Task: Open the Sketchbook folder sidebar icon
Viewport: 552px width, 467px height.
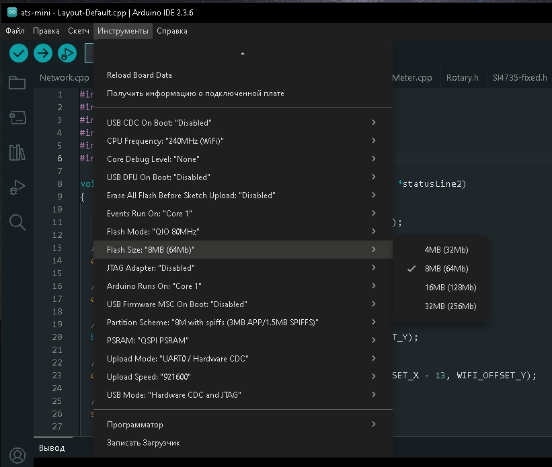Action: click(x=17, y=83)
